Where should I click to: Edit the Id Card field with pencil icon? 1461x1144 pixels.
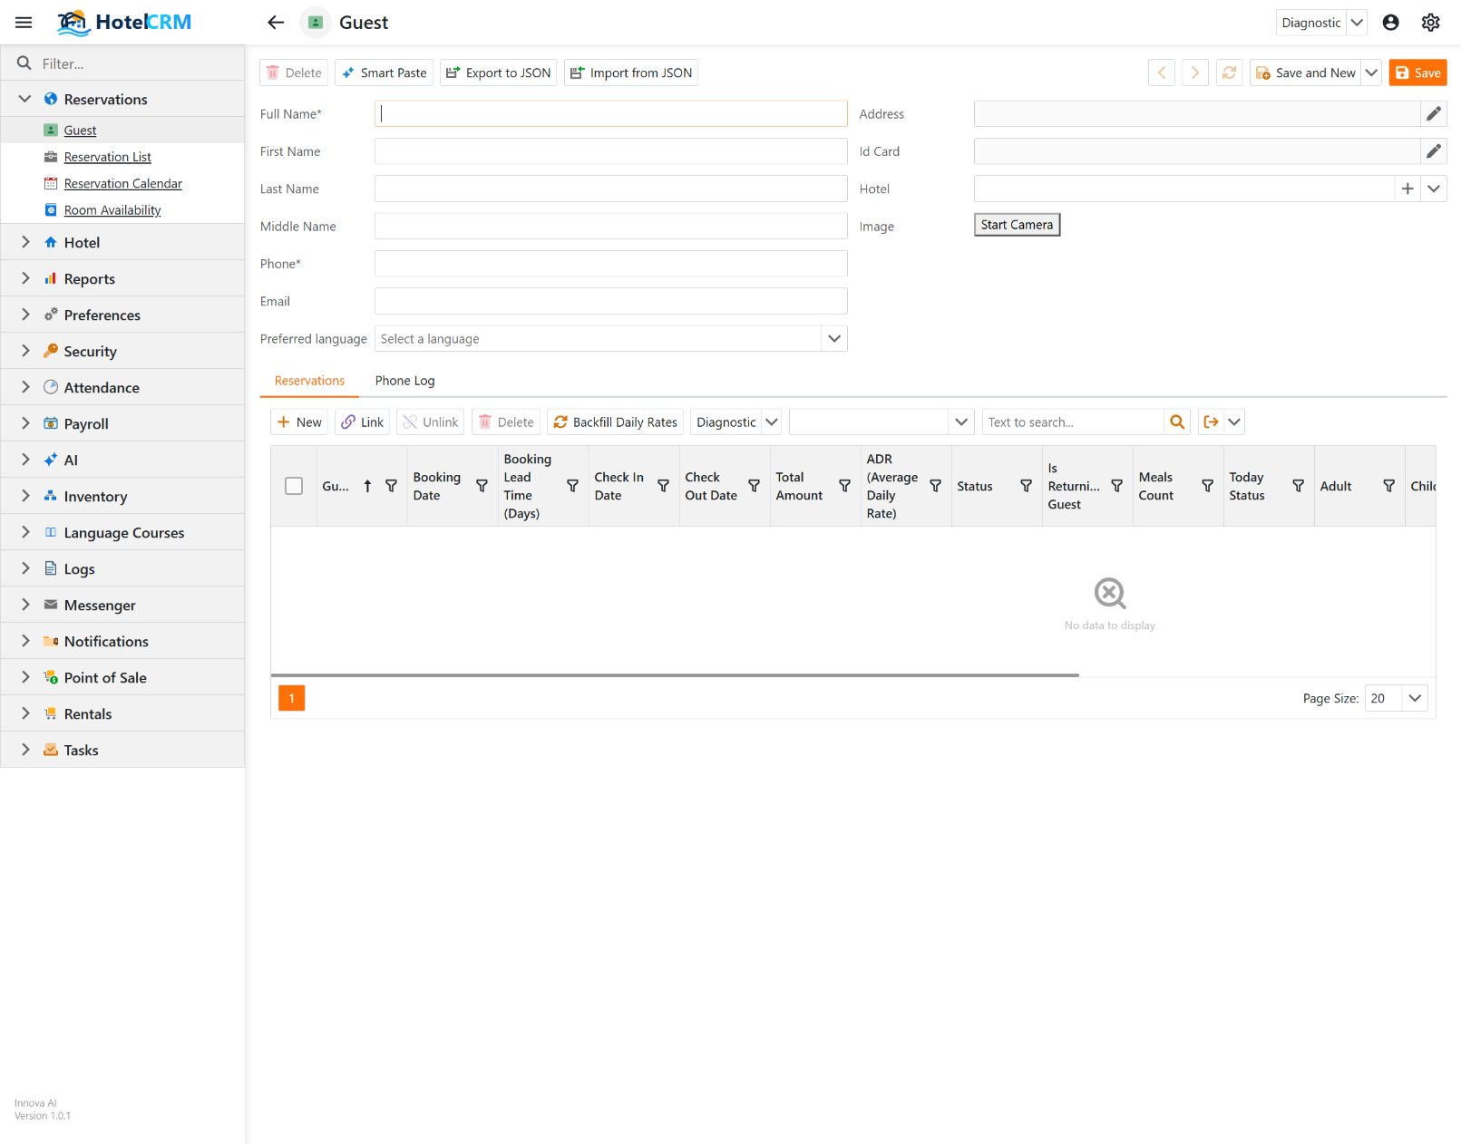click(x=1433, y=151)
